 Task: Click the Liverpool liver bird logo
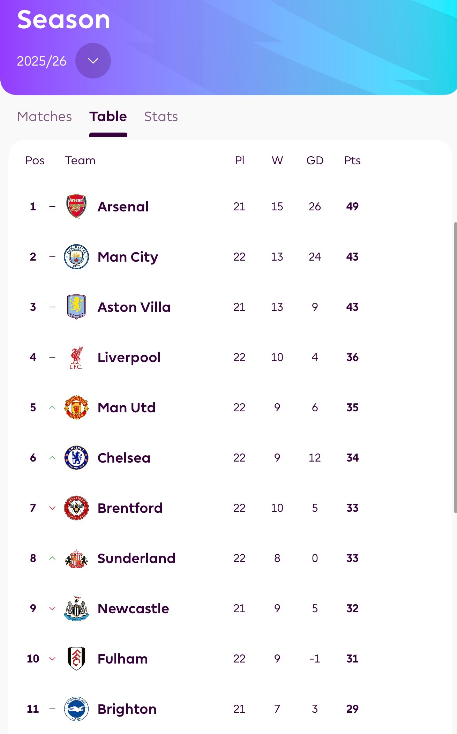(x=76, y=357)
